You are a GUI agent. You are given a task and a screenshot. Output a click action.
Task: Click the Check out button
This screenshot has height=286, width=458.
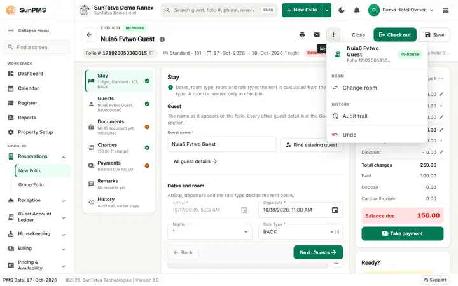click(x=395, y=35)
